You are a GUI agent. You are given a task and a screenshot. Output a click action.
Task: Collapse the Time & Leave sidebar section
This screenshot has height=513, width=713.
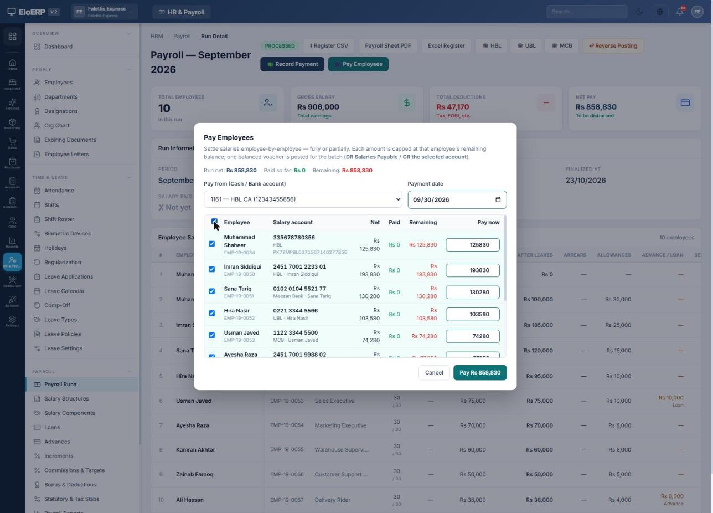(129, 177)
